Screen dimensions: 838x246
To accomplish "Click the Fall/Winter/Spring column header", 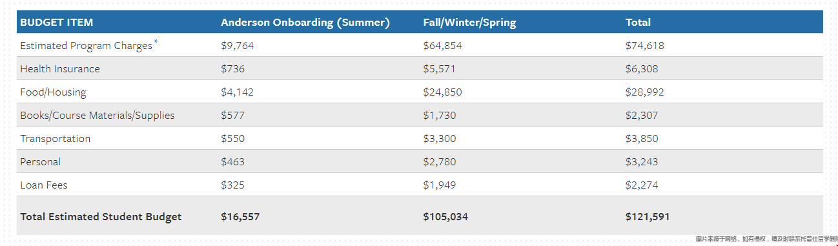I will click(x=469, y=23).
